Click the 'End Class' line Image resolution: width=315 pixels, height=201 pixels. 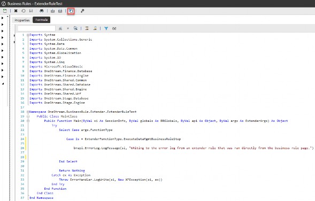click(45, 193)
